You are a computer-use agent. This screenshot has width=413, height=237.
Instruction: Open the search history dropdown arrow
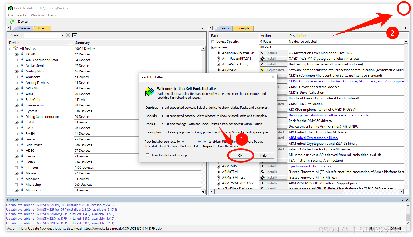tap(62, 35)
